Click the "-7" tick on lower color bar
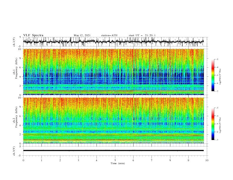Viewport: 233px width, 180px height. coord(217,140)
